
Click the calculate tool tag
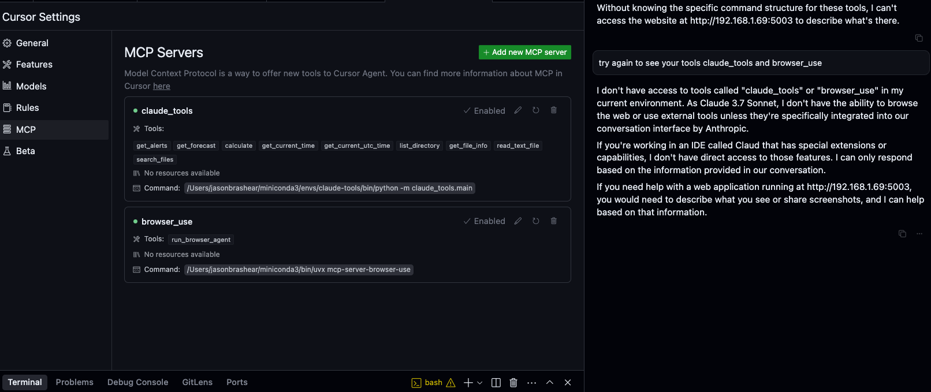(x=239, y=146)
